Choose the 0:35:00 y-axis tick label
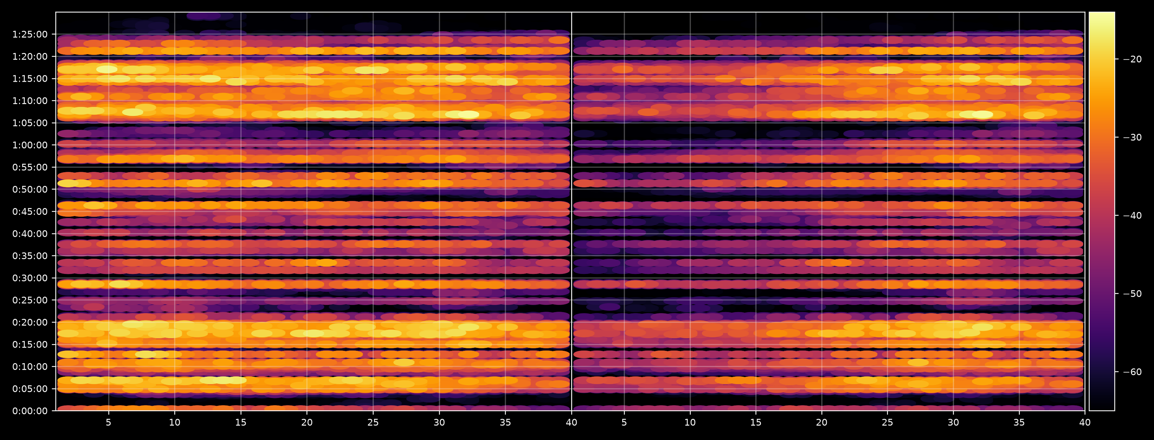 pyautogui.click(x=29, y=256)
